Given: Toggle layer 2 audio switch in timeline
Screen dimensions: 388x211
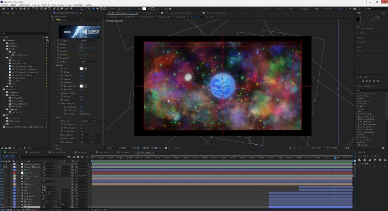Looking at the screenshot, I should [x=4, y=167].
